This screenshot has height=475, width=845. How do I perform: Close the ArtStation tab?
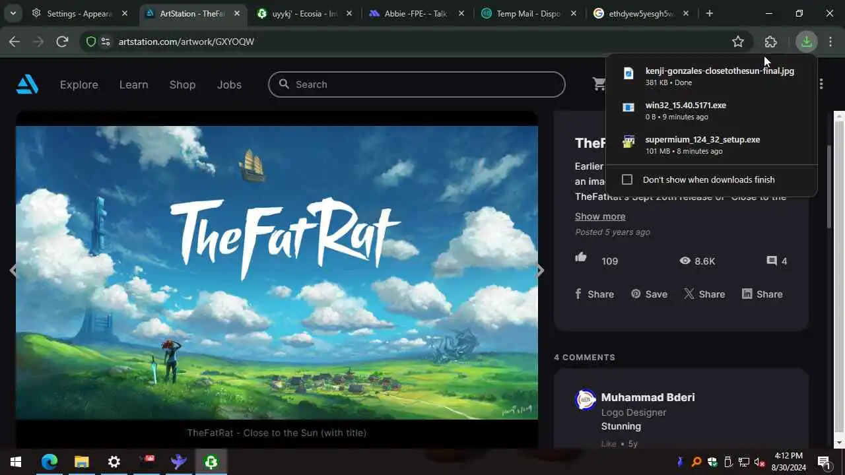coord(237,13)
